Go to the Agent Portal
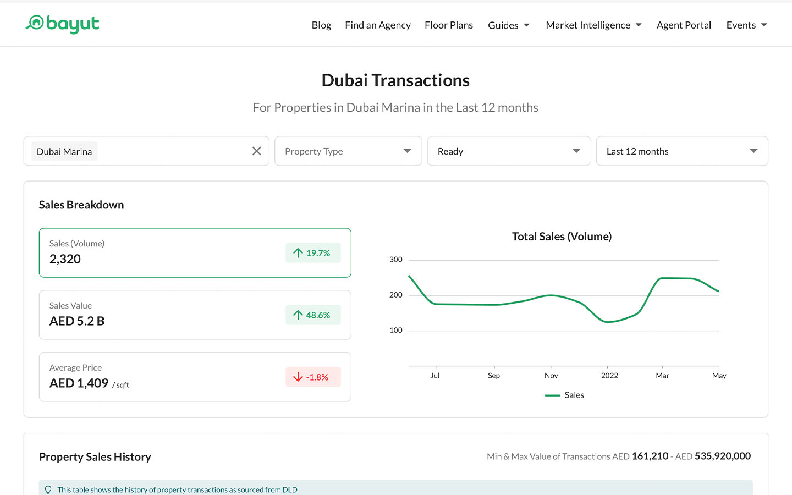Image resolution: width=792 pixels, height=495 pixels. [684, 25]
